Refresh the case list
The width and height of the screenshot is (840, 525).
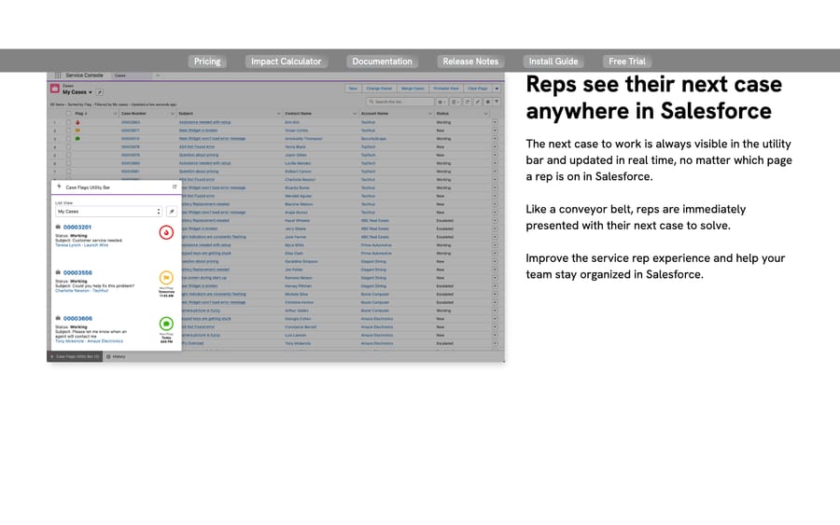tap(468, 102)
